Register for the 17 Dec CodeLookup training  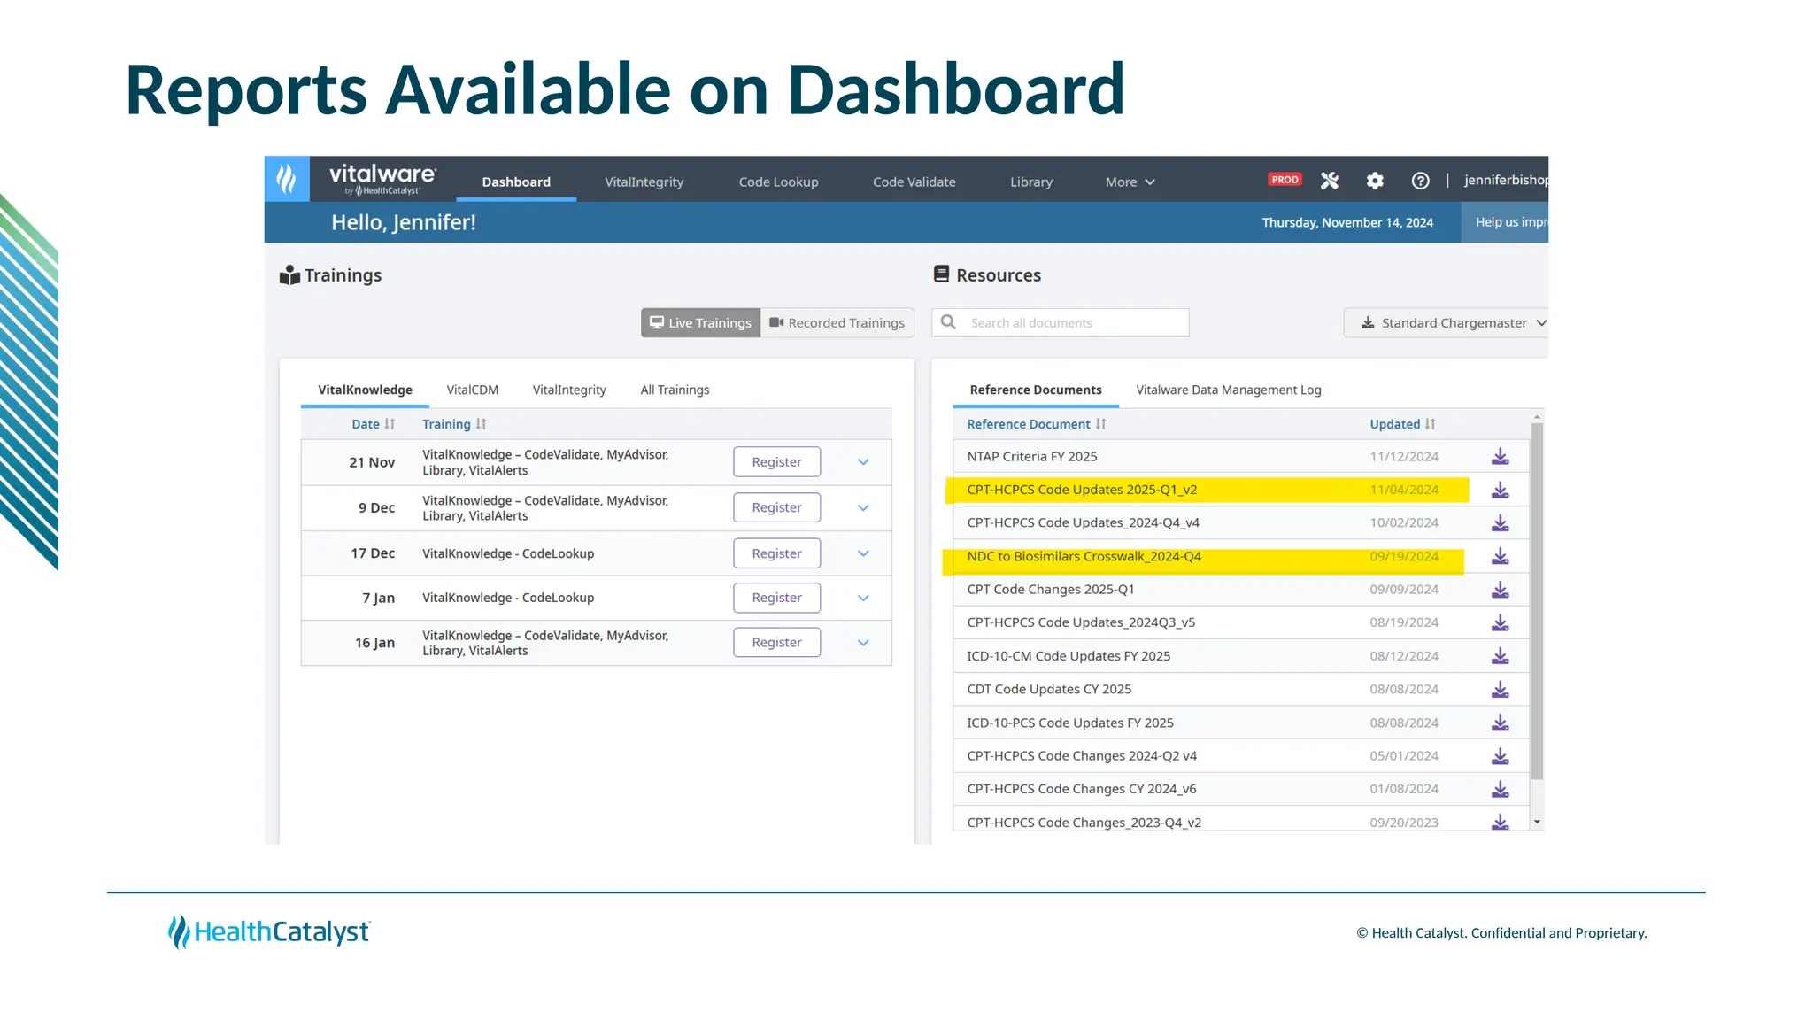776,553
